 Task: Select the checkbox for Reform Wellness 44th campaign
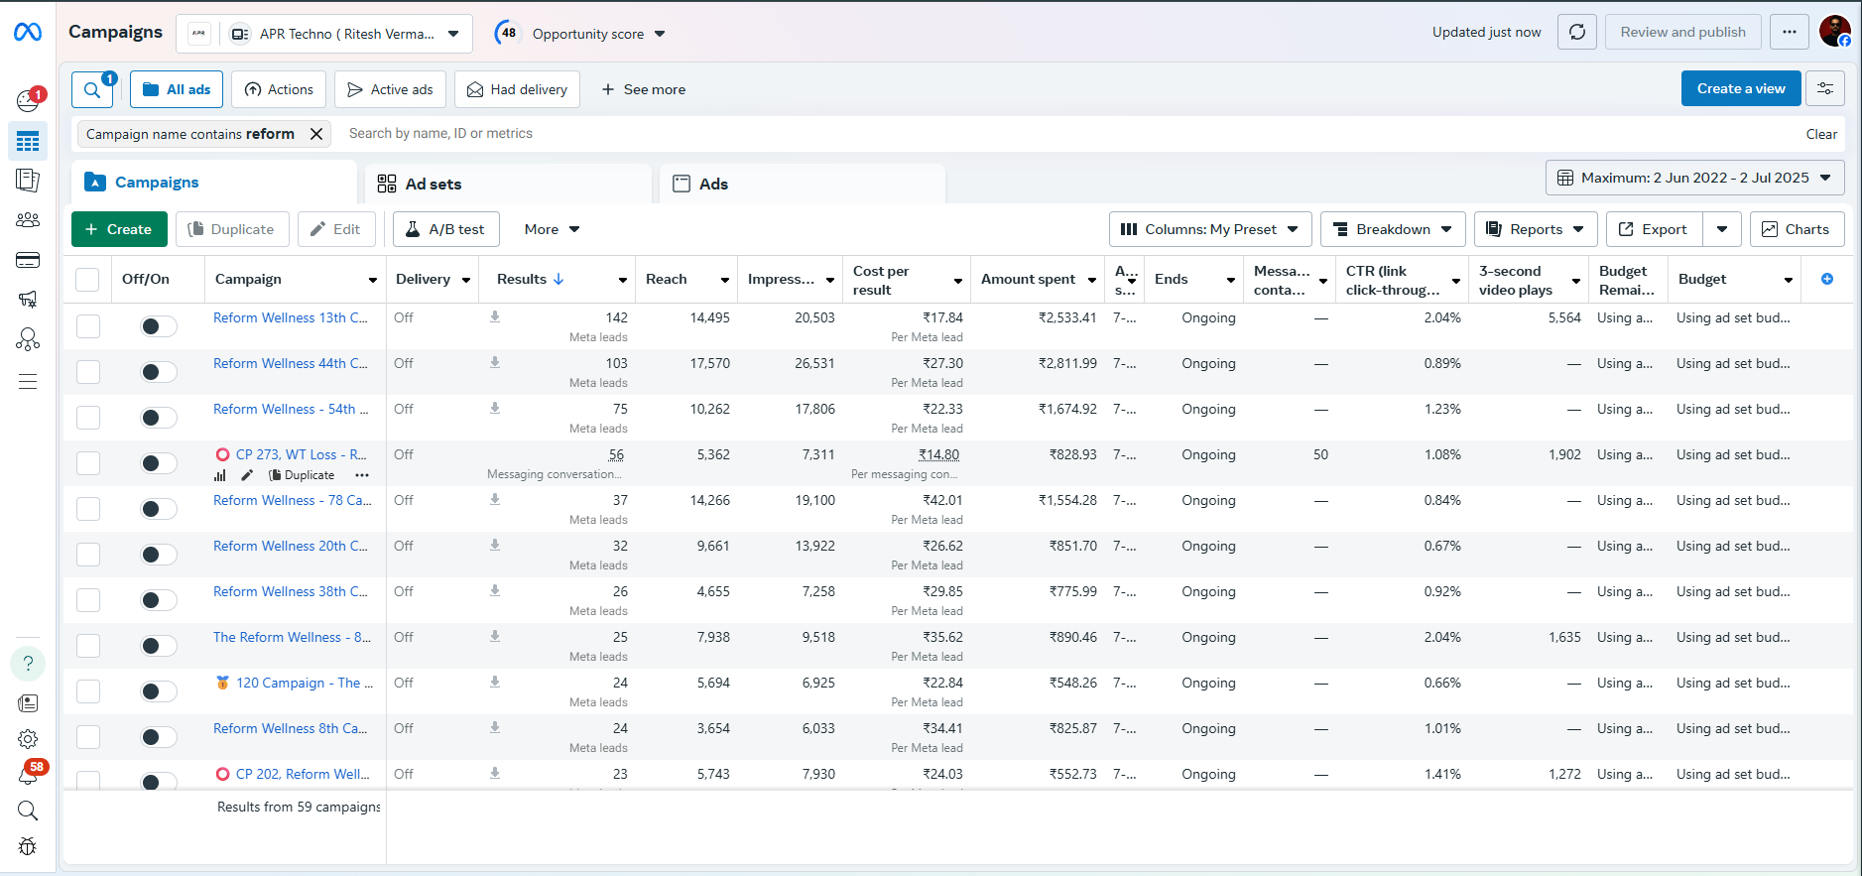pos(88,372)
